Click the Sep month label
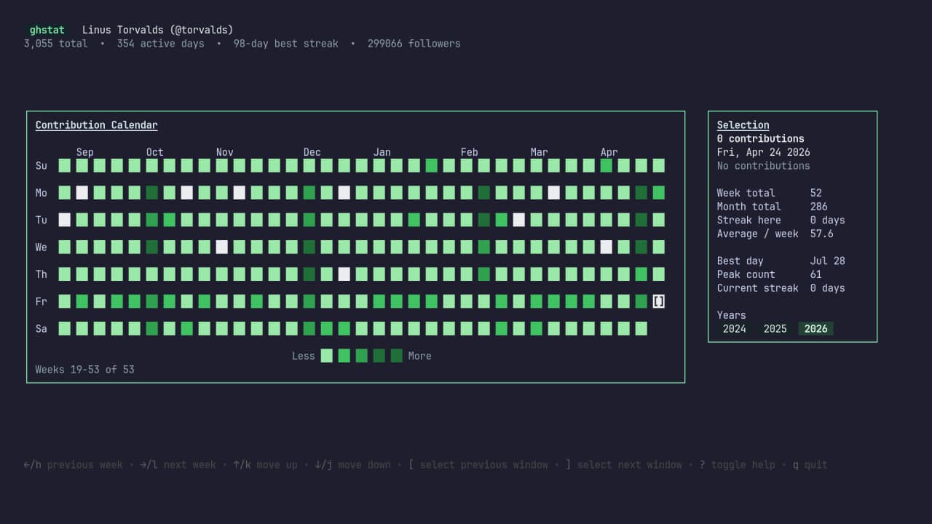Screen dimensions: 932x524 click(84, 152)
